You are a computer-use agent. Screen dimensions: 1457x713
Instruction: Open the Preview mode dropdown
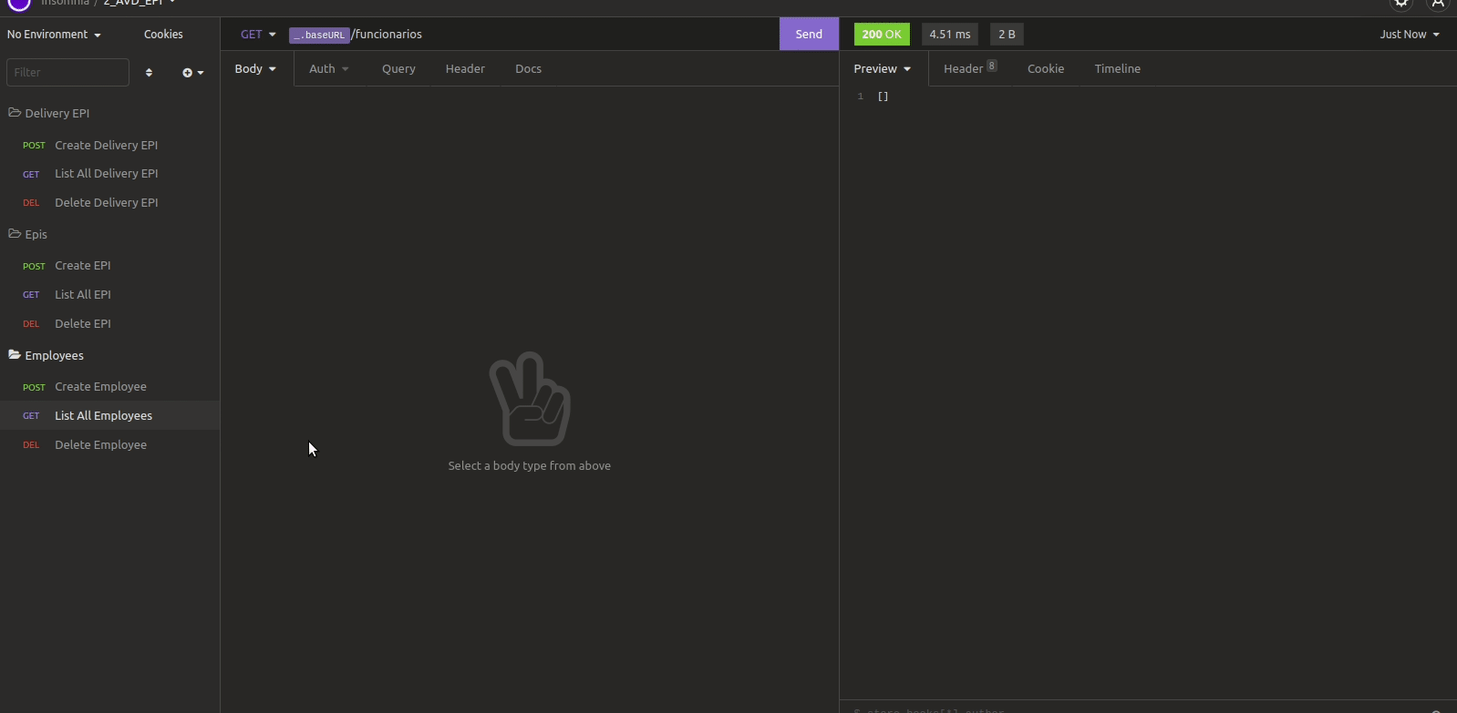[882, 69]
